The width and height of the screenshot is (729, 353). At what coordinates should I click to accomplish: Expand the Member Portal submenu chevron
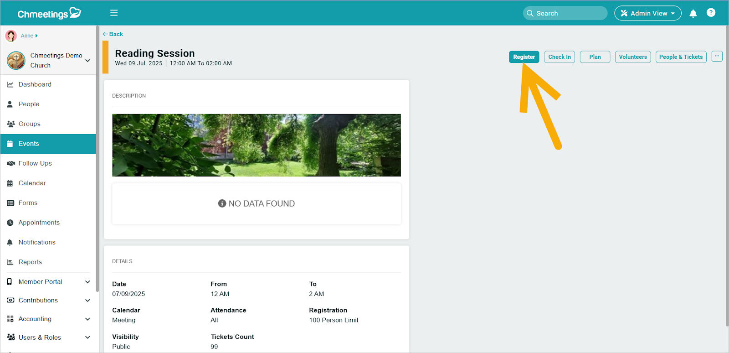pos(87,282)
